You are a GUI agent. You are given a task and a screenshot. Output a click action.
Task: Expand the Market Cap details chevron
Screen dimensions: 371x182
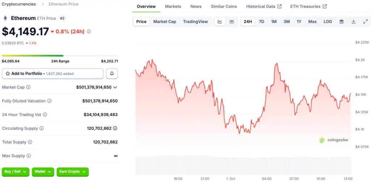tap(115, 87)
